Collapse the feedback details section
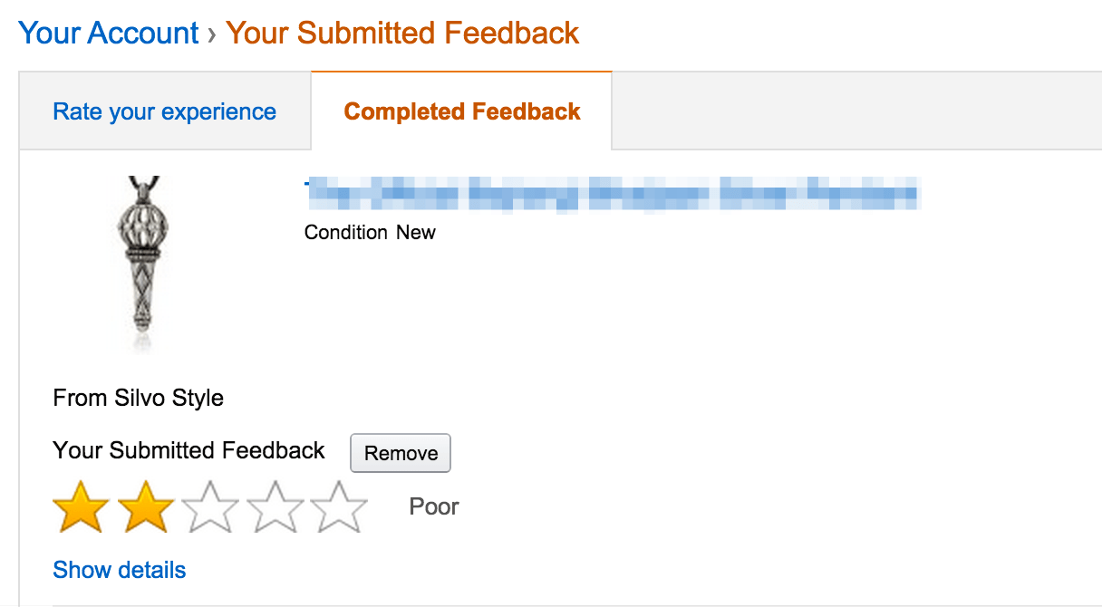Image resolution: width=1102 pixels, height=607 pixels. click(119, 570)
